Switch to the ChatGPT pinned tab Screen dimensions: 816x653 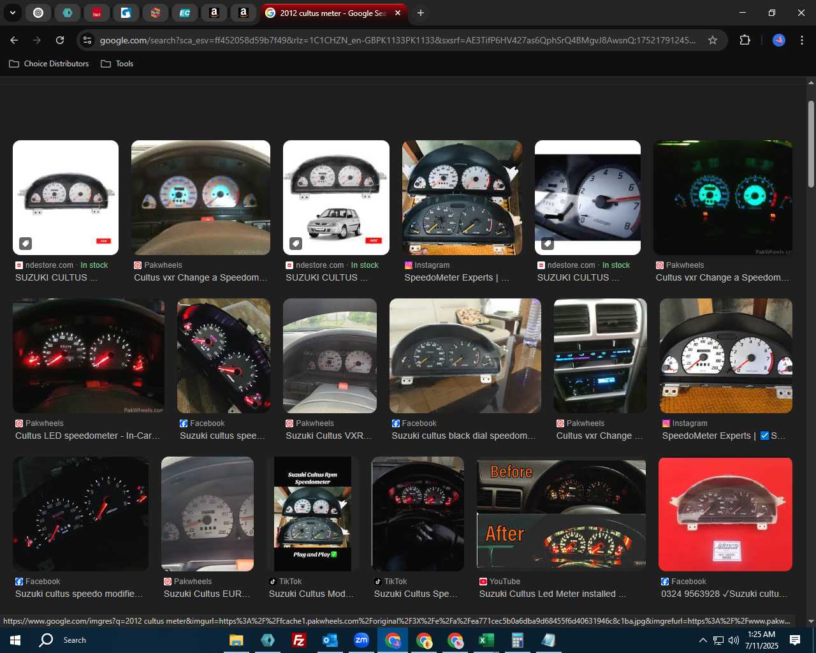click(38, 13)
